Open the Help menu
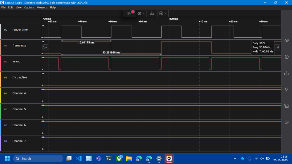Image resolution: width=292 pixels, height=164 pixels. pyautogui.click(x=53, y=7)
